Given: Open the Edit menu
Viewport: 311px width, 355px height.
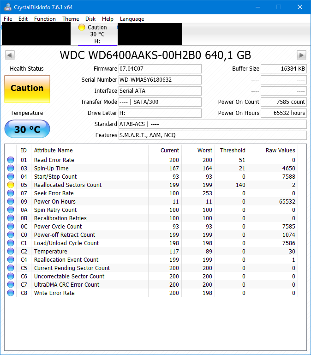Looking at the screenshot, I should point(23,19).
